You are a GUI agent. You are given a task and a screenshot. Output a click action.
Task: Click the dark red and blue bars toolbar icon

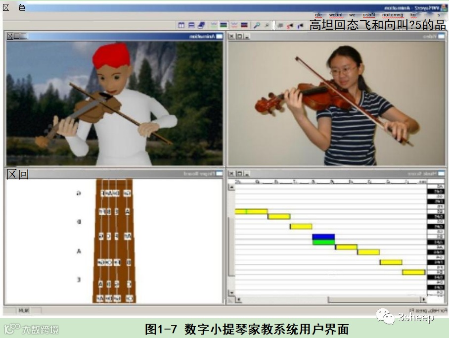pyautogui.click(x=244, y=25)
